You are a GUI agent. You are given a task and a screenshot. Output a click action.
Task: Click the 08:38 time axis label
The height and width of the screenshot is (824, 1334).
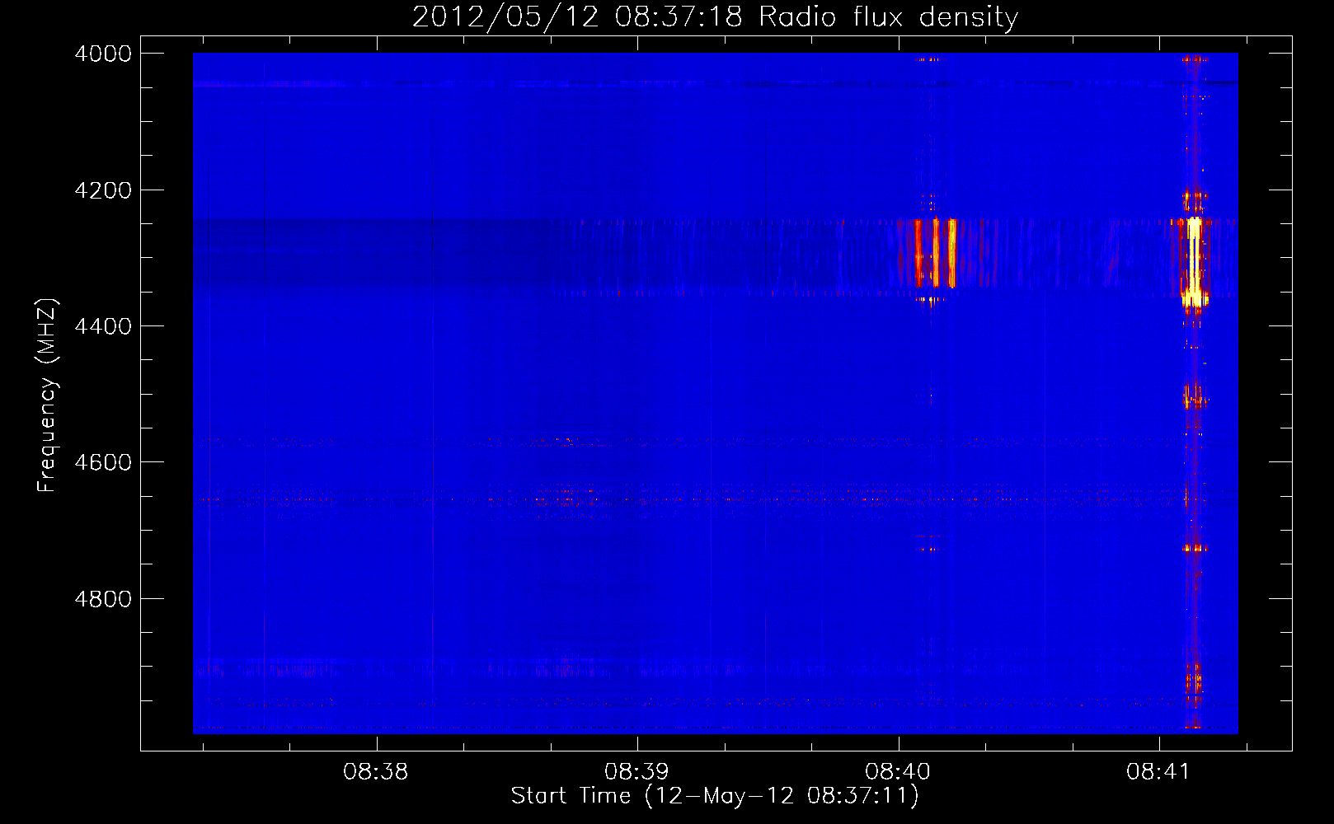pos(376,772)
